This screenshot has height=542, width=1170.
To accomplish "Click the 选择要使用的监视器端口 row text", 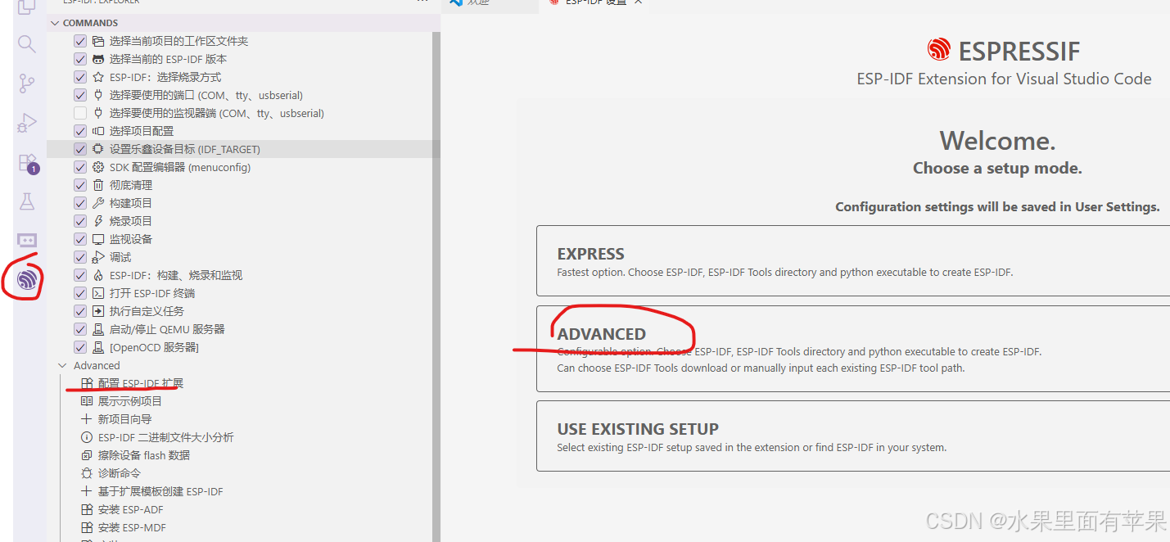I will 217,113.
